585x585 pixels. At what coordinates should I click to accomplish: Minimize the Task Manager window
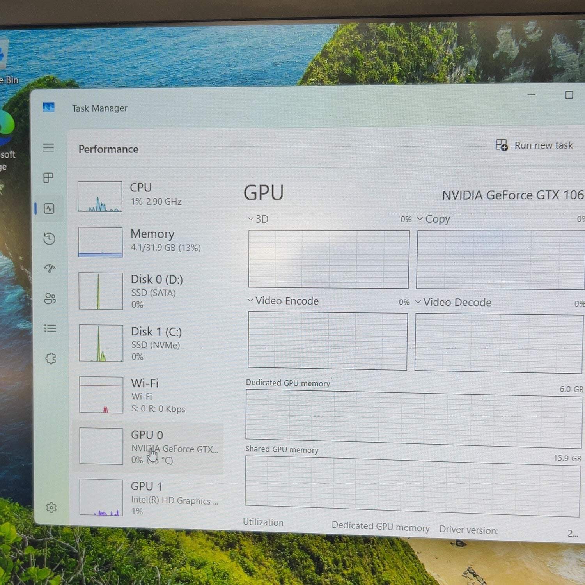point(531,95)
